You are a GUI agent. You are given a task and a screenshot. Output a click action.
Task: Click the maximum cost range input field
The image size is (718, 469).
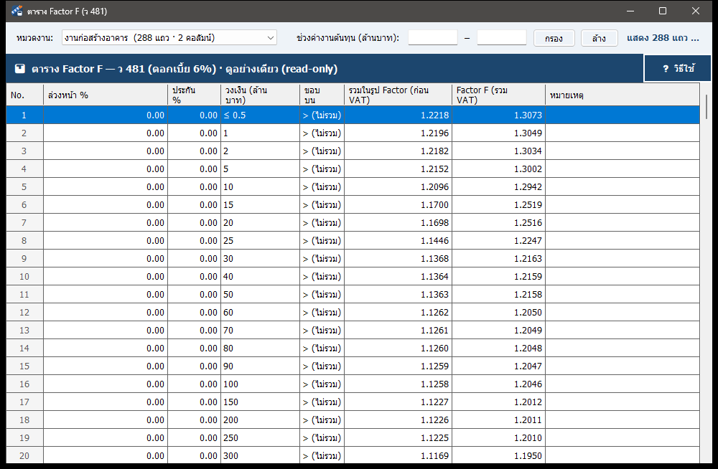coord(502,38)
